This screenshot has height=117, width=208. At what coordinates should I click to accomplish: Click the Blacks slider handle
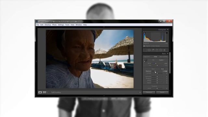point(157,83)
